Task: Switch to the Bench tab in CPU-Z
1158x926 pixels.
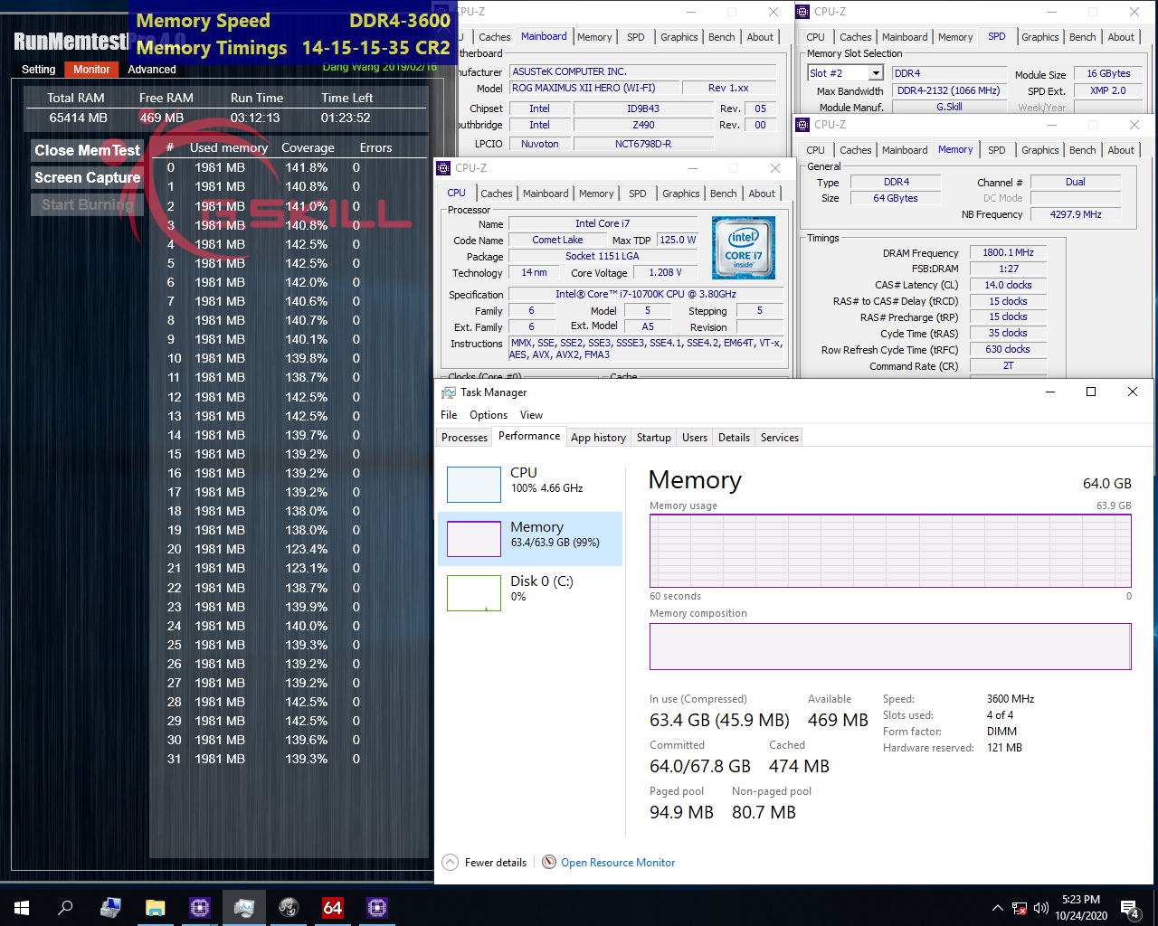Action: [723, 193]
